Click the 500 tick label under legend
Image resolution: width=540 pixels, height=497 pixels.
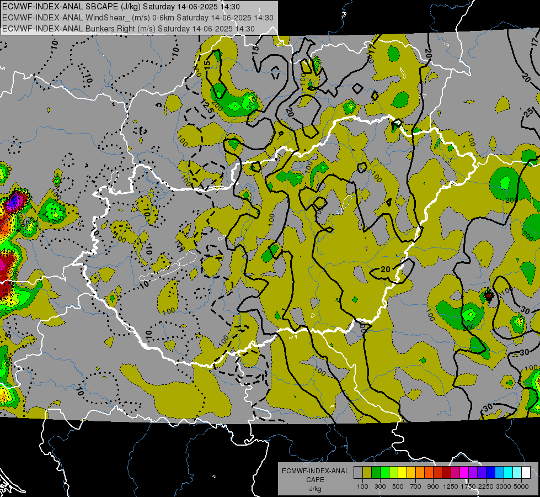398,487
